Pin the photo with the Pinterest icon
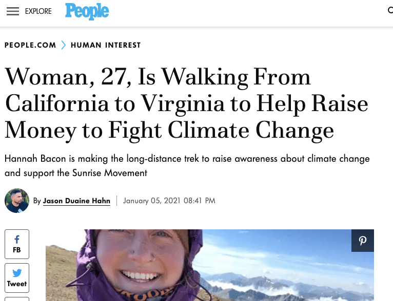Image resolution: width=393 pixels, height=301 pixels. (363, 241)
